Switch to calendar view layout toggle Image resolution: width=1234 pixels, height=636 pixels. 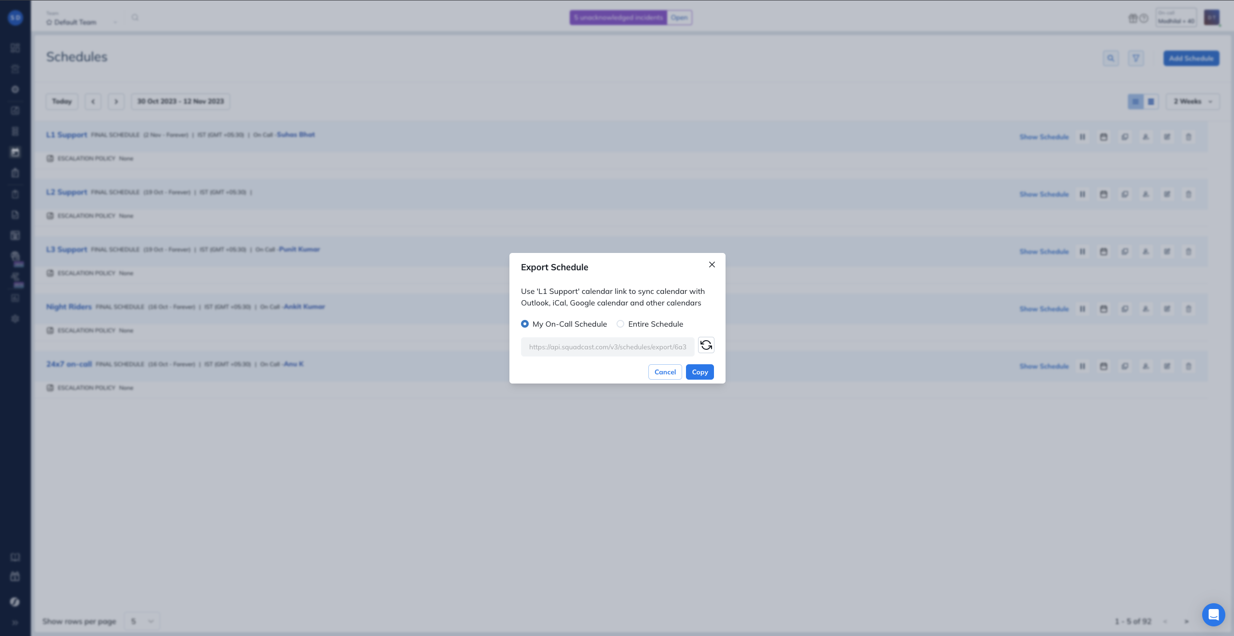pyautogui.click(x=1150, y=102)
